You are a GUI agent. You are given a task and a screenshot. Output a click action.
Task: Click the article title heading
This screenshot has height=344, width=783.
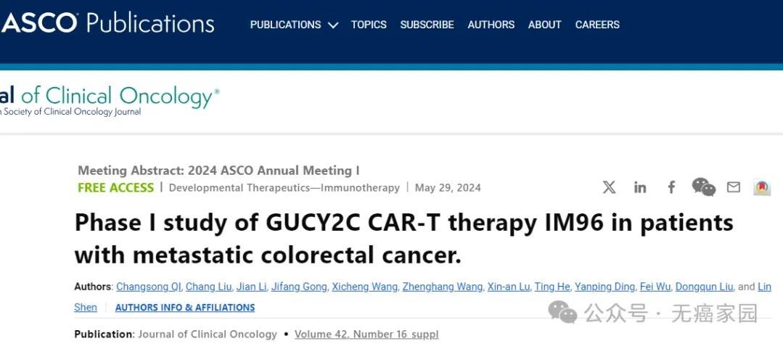click(403, 238)
